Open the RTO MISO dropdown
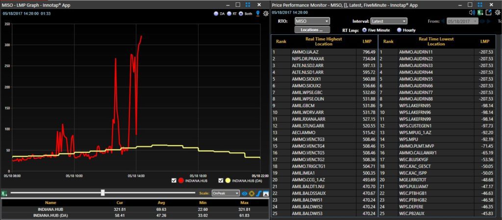Viewport: 502px width, 220px height. pyautogui.click(x=312, y=21)
